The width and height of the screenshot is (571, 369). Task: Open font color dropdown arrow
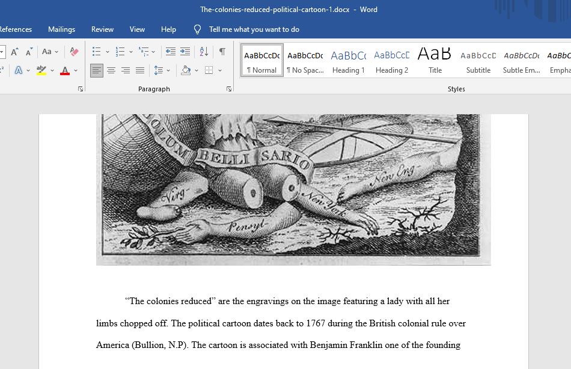pyautogui.click(x=76, y=70)
